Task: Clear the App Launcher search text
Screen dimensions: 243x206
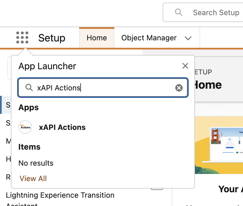Action: [x=179, y=88]
